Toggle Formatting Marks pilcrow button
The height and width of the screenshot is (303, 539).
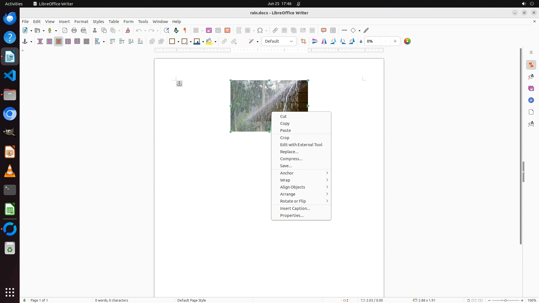pos(185,31)
